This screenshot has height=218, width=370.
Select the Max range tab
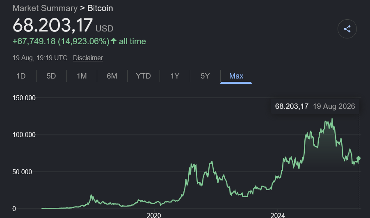[236, 76]
